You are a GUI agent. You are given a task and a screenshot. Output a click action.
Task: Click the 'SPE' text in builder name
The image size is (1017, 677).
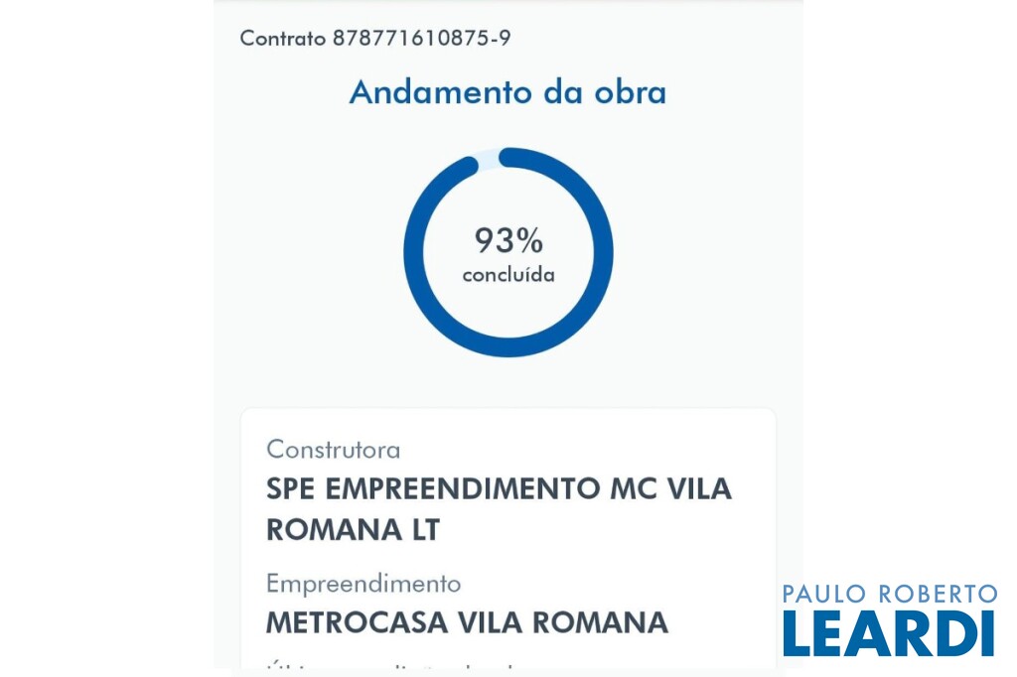(291, 488)
